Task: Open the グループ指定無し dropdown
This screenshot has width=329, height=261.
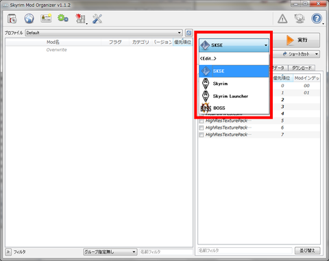Action: click(x=110, y=252)
